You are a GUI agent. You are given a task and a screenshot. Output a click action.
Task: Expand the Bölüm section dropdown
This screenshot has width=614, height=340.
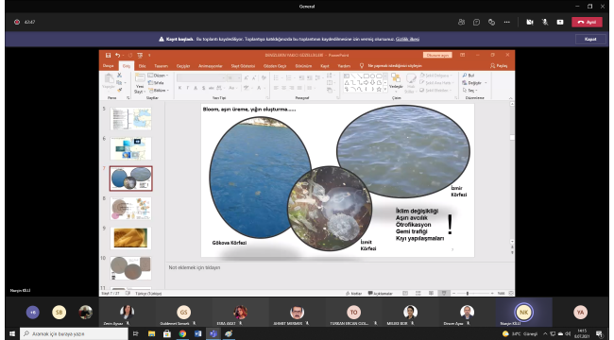pos(158,91)
